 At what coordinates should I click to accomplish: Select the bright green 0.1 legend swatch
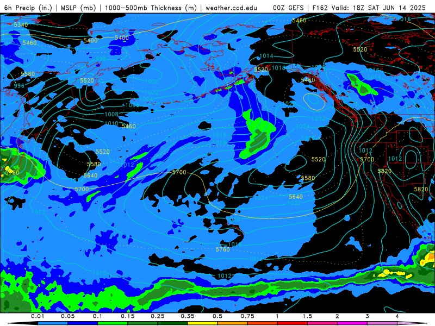[113, 323]
